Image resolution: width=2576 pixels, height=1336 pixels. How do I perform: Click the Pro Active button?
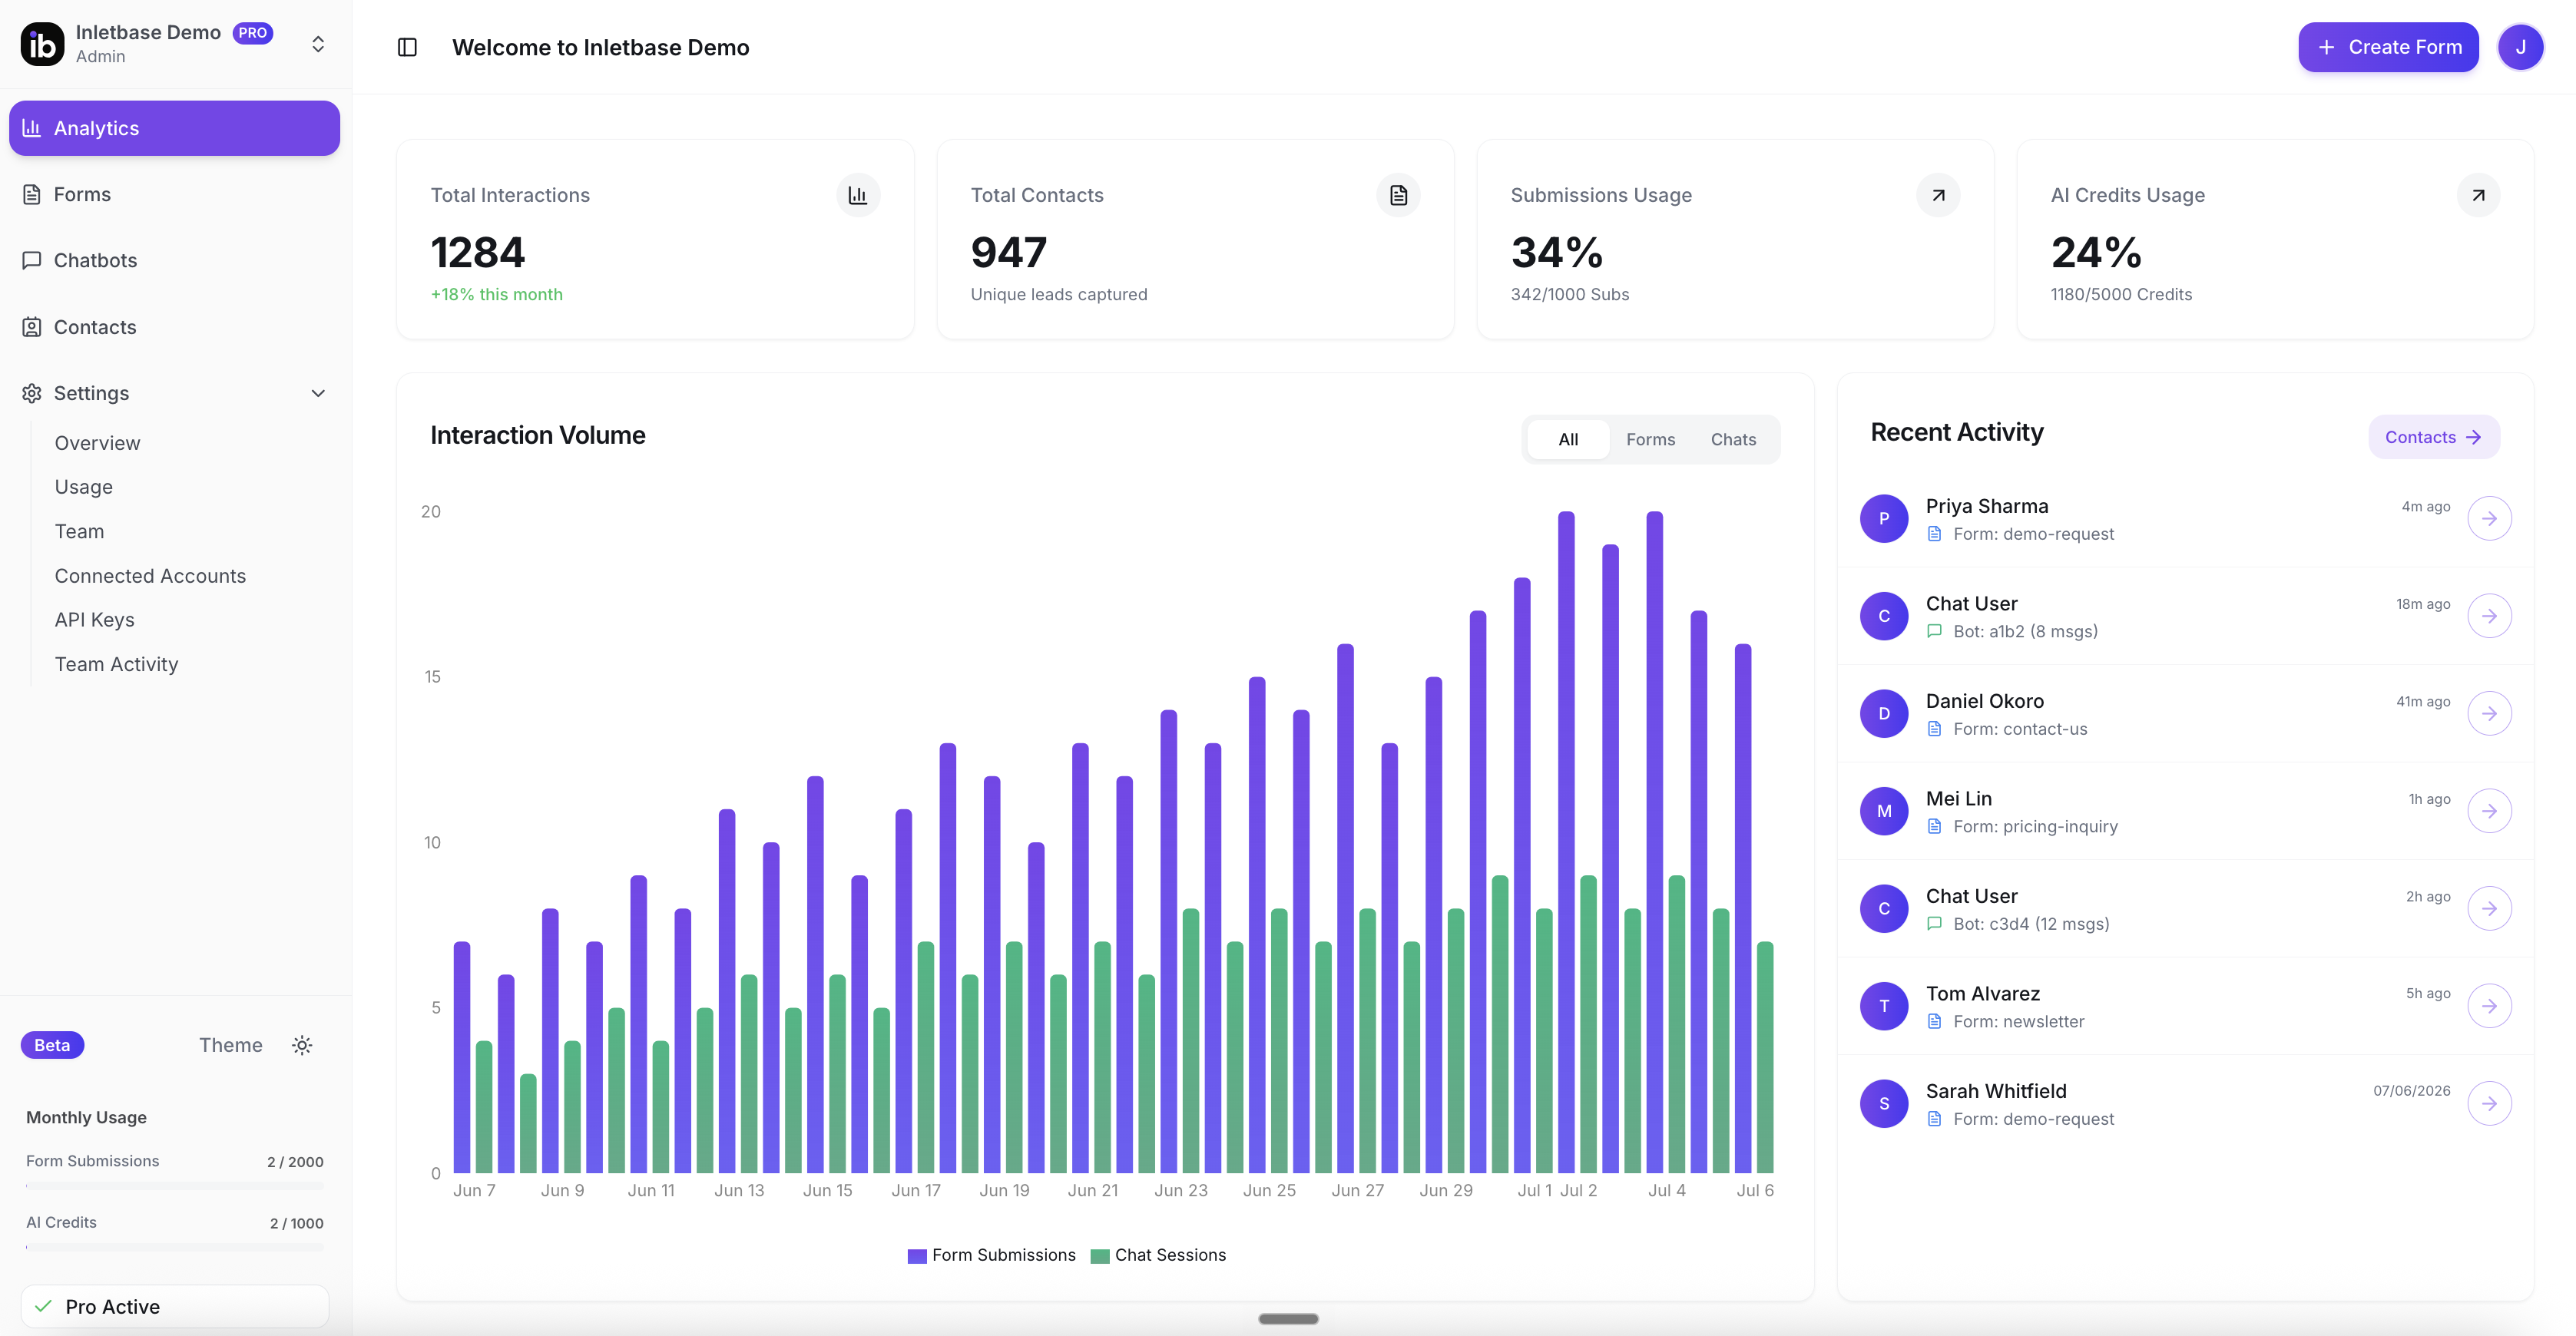[174, 1306]
